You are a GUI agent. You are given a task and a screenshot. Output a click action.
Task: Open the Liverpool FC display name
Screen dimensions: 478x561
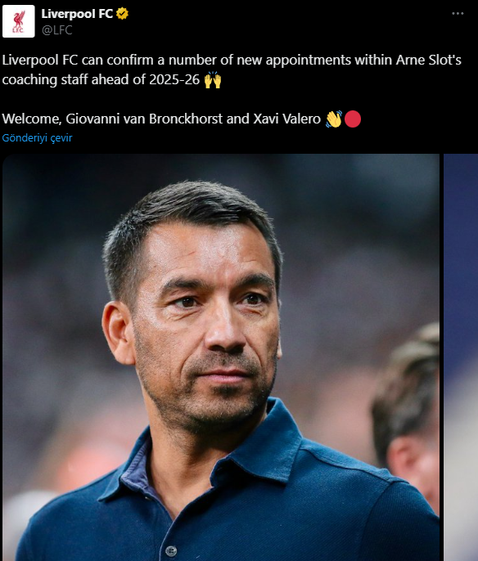(77, 14)
